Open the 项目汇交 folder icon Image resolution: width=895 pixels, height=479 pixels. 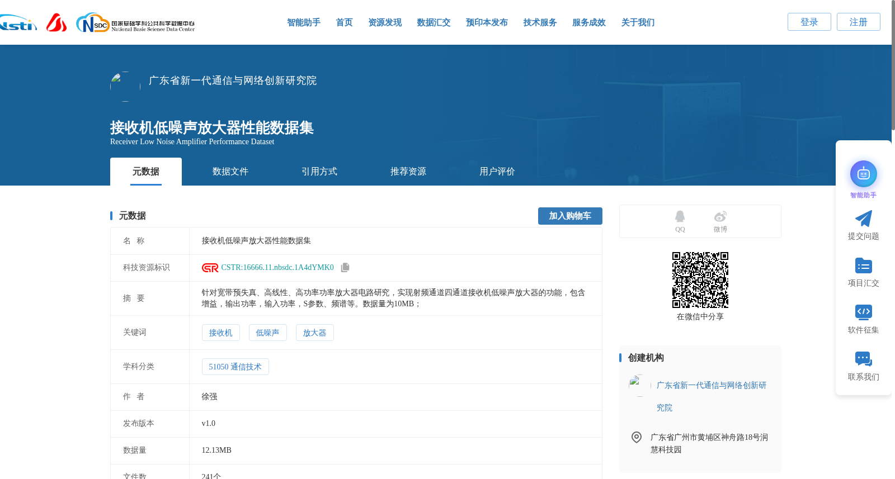coord(863,265)
